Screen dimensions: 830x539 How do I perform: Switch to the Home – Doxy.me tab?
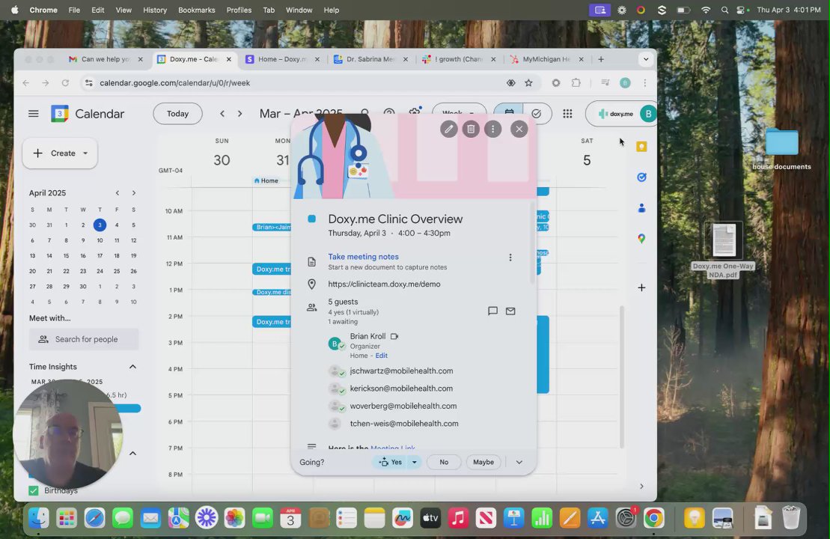tap(281, 59)
